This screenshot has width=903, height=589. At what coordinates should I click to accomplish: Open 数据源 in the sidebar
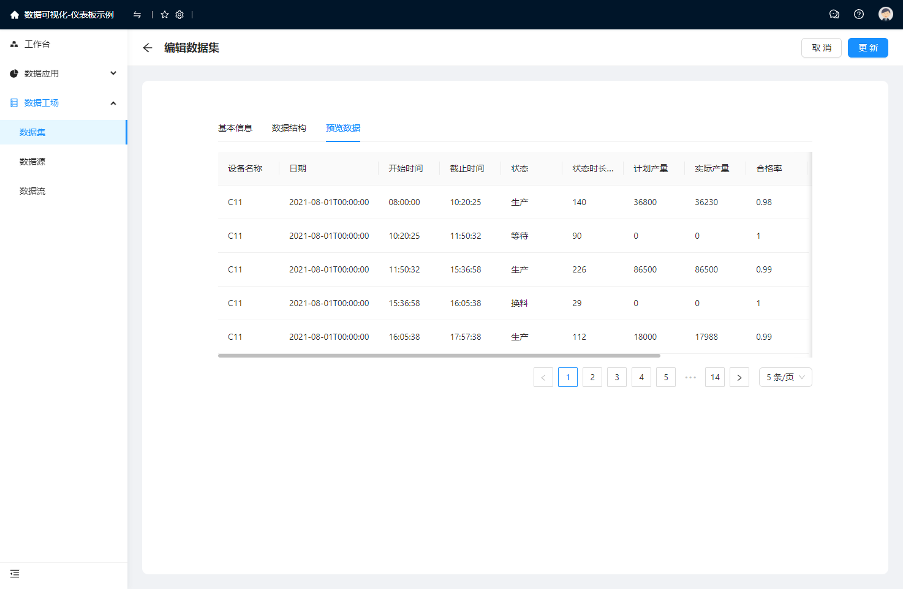32,162
